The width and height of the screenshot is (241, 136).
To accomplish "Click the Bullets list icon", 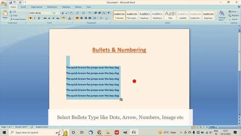I will coord(77,13).
